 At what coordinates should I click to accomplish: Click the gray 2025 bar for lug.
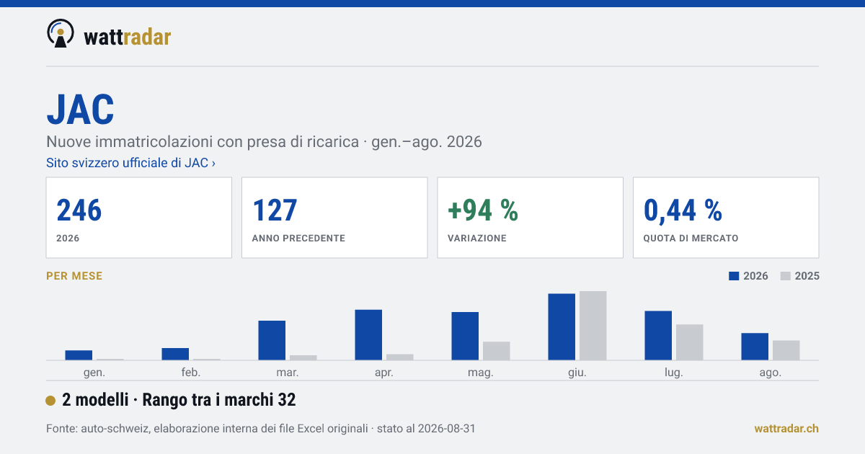pyautogui.click(x=690, y=342)
